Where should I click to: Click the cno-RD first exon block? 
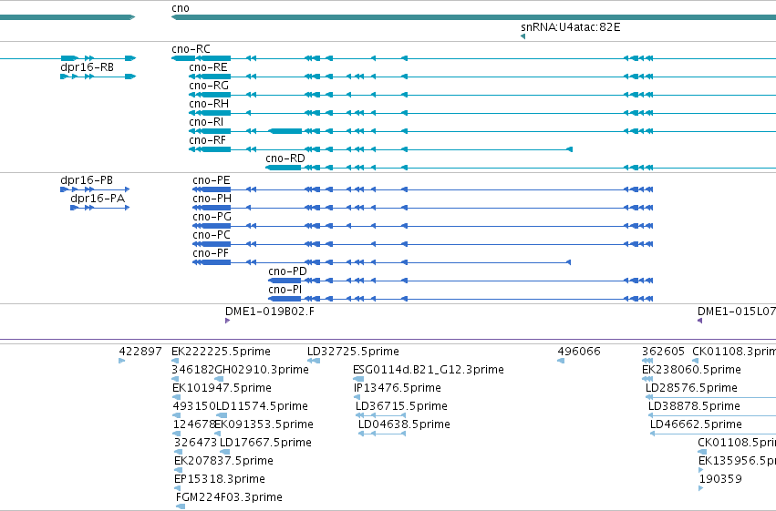coord(283,168)
